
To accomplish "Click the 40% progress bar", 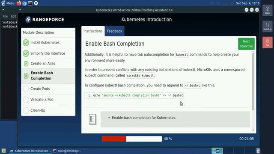I will 132,139.
